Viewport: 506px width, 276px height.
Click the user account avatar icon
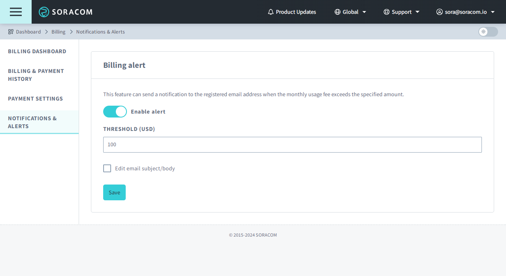point(439,12)
